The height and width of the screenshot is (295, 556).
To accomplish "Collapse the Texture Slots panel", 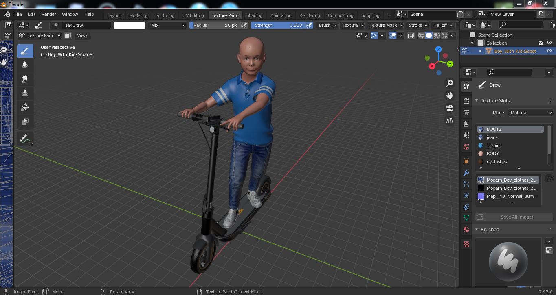I will [477, 100].
